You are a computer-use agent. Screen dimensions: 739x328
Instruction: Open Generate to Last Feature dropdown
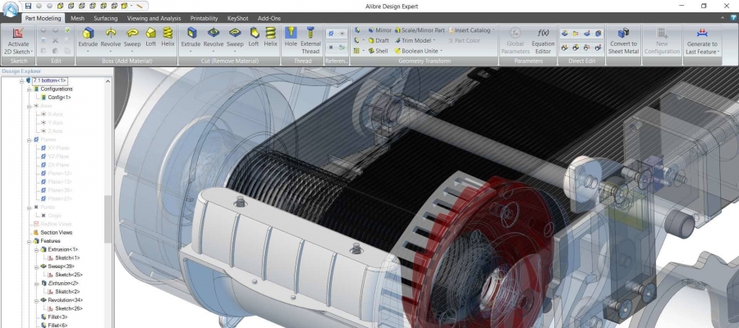click(719, 52)
